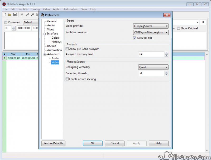Click the subtitle grid scrollbar up arrow
Screen dimensions: 211x160
click(x=207, y=54)
